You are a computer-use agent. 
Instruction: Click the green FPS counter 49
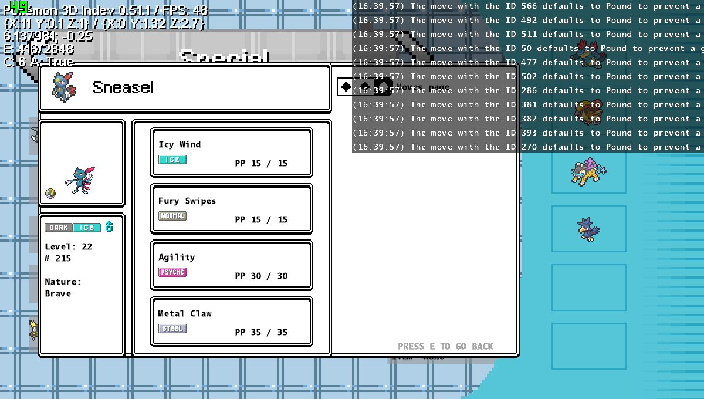click(x=19, y=6)
